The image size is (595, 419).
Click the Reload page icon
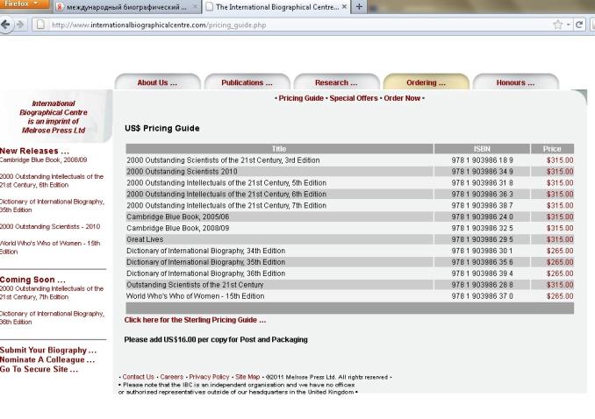(x=578, y=25)
